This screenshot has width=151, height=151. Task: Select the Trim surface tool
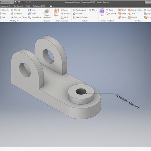131,14
